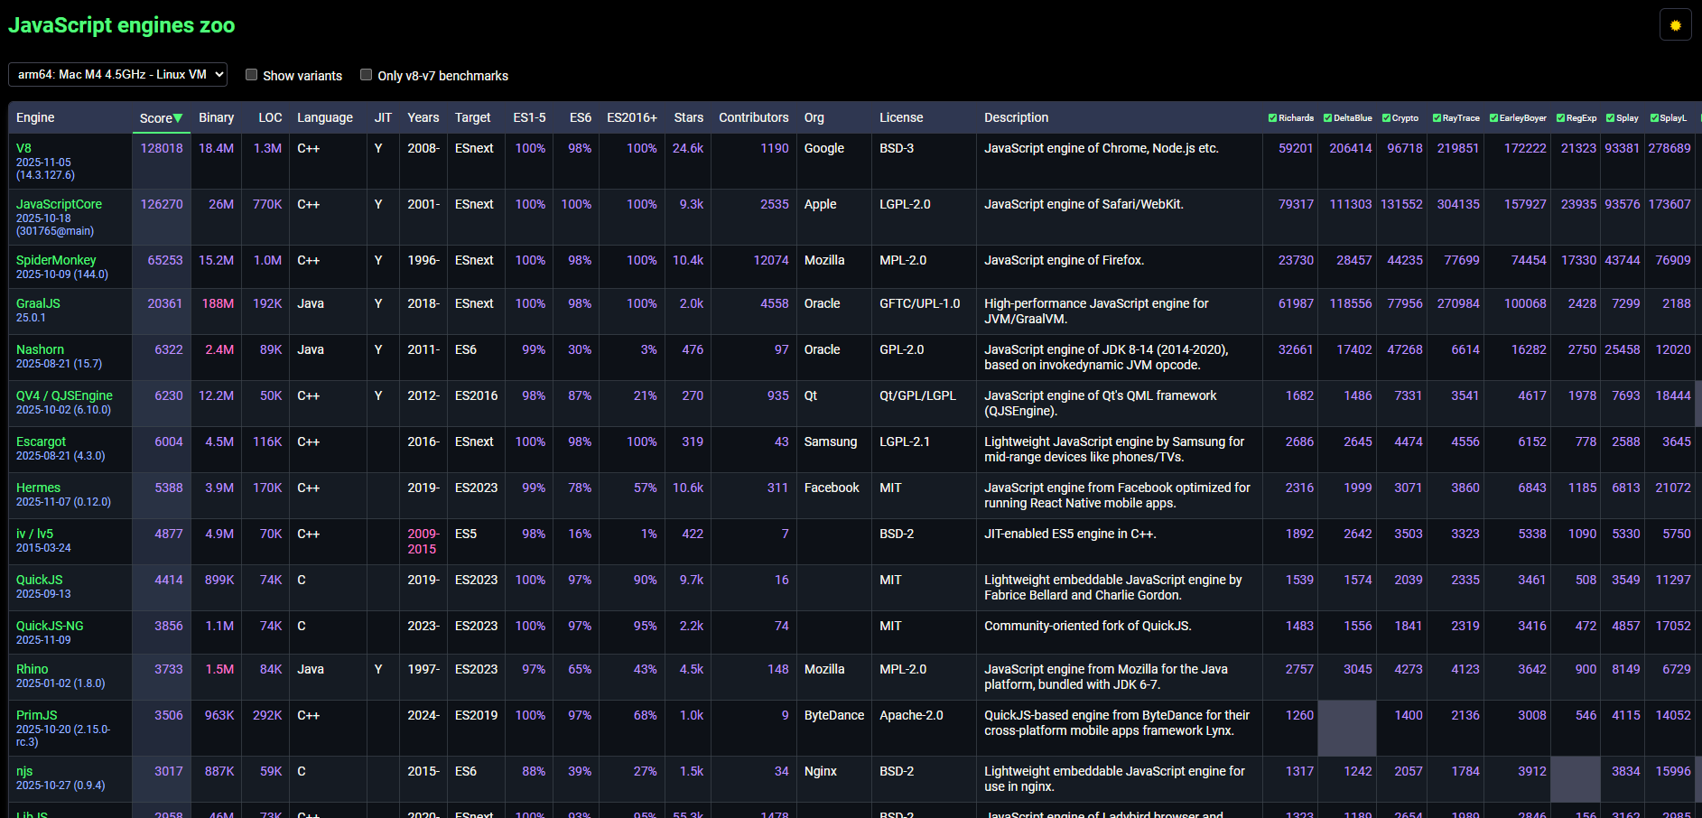This screenshot has height=818, width=1702.
Task: Click V8's SplayL result 278689
Action: click(1669, 148)
